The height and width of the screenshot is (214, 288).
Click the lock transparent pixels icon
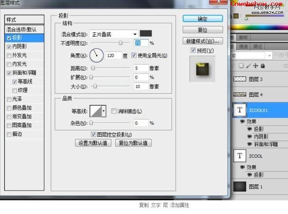(241, 66)
